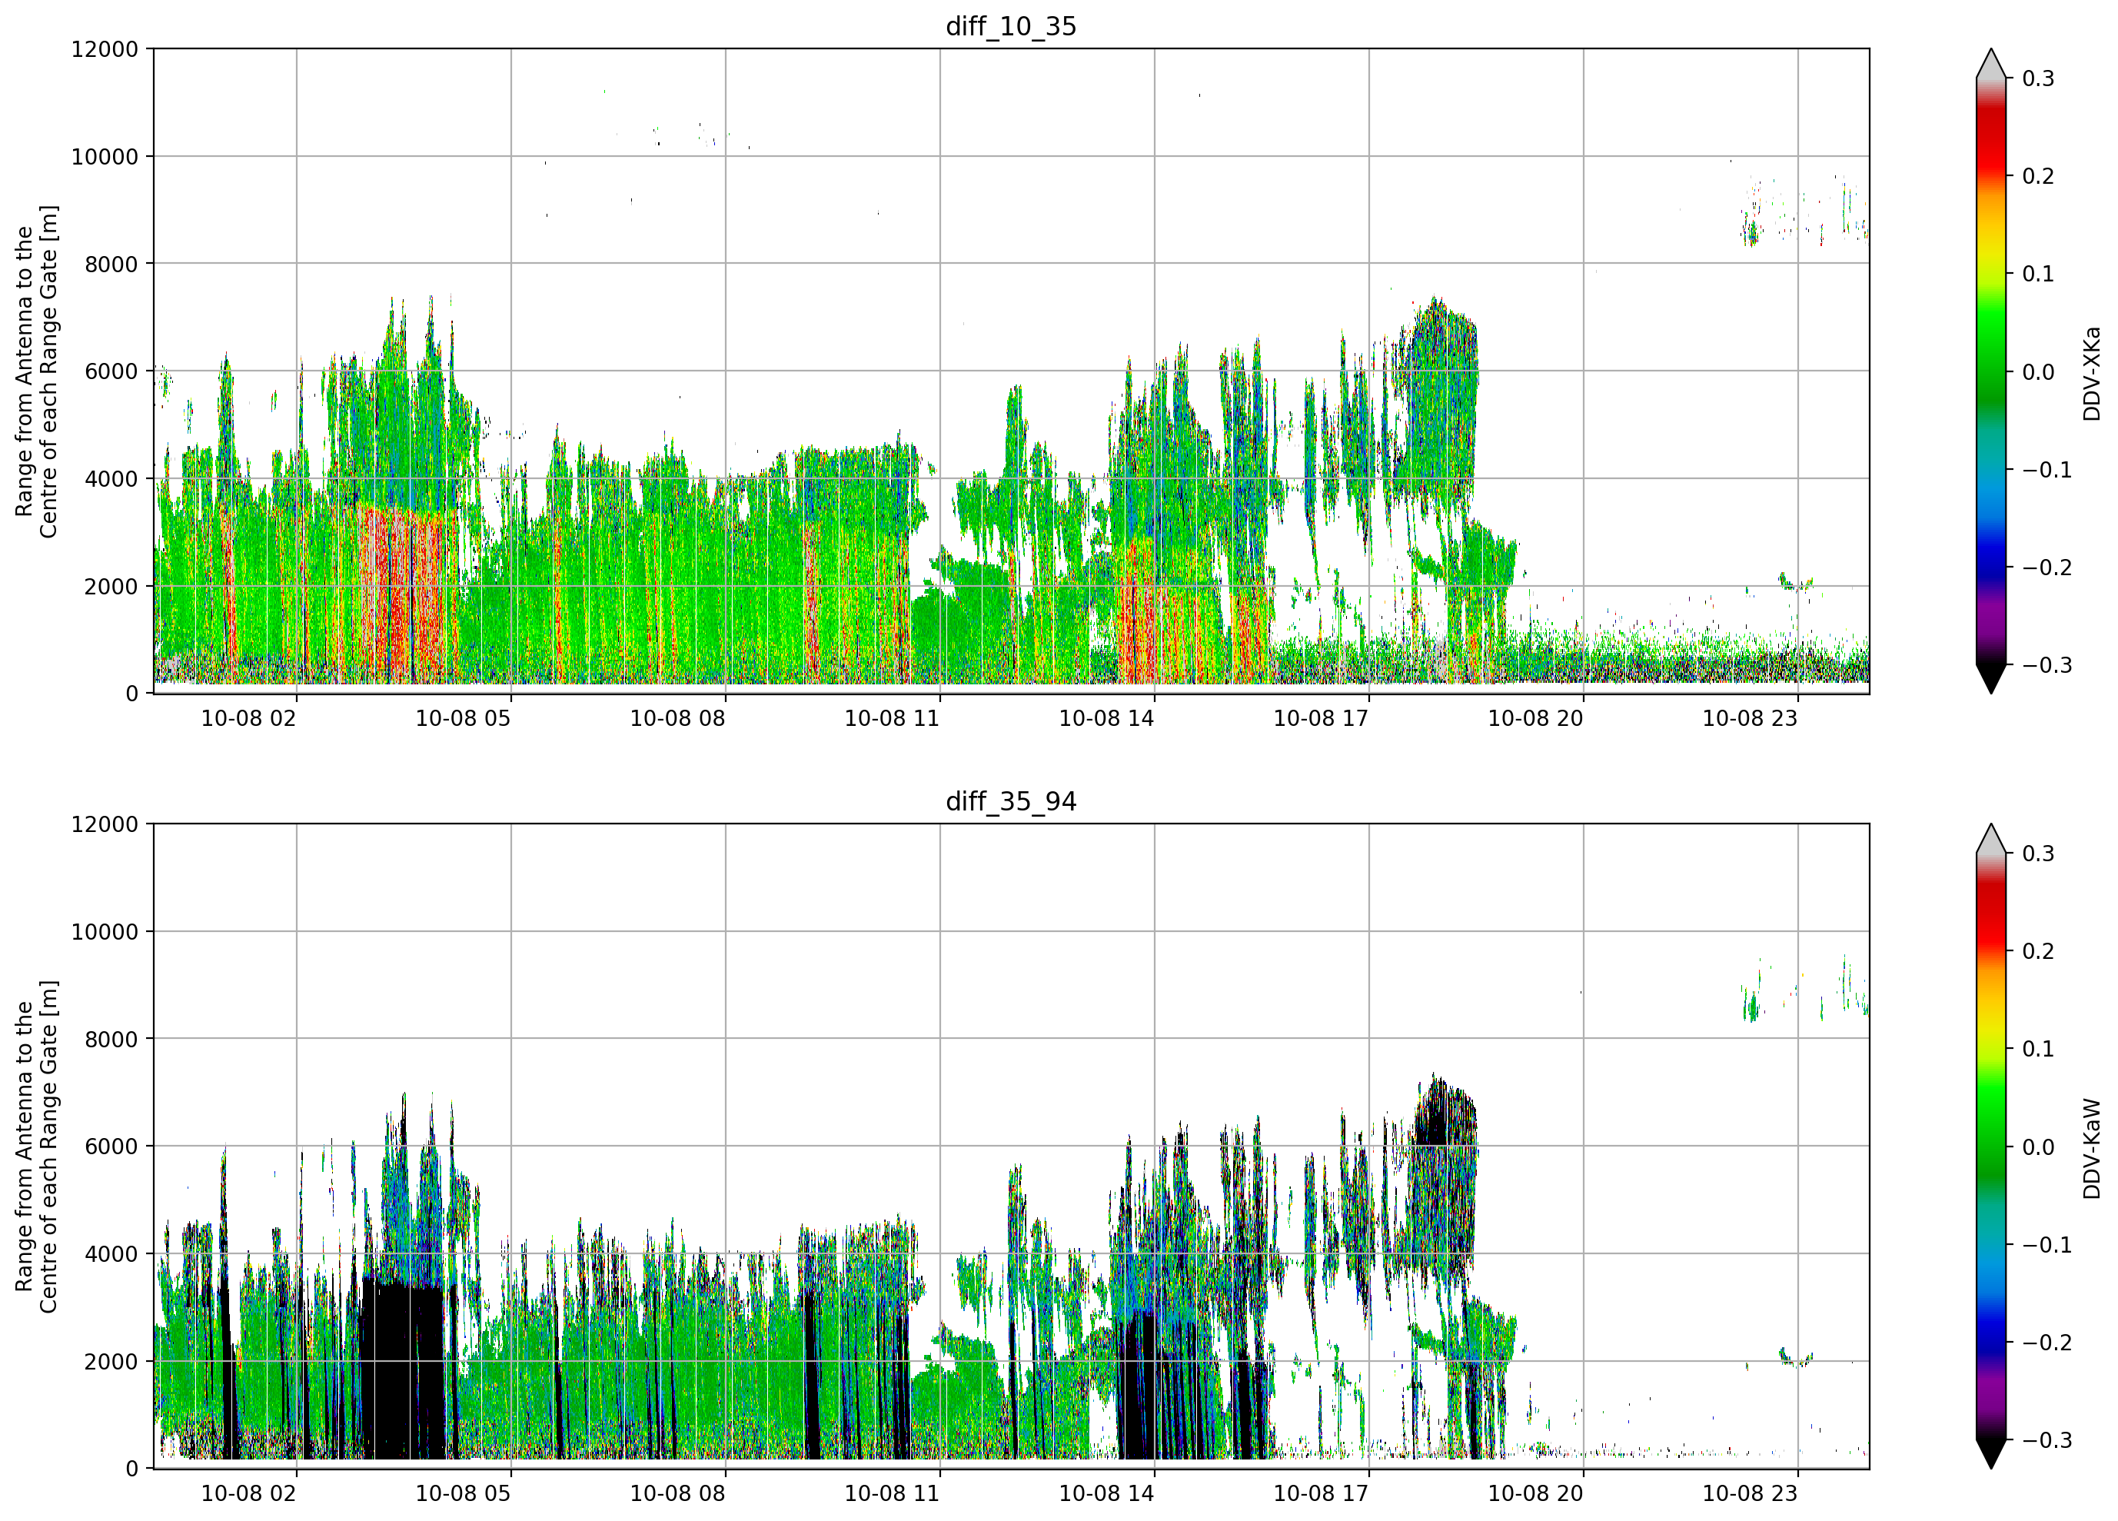Viewport: 2118px width, 1521px height.
Task: Click the 0.1 tick on DDV-KaW colorbar
Action: click(2039, 1049)
